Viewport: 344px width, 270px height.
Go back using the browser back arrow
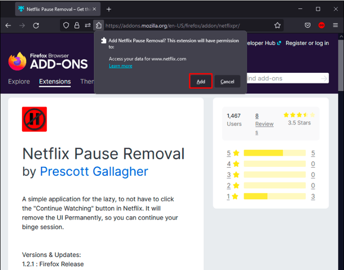pos(8,26)
